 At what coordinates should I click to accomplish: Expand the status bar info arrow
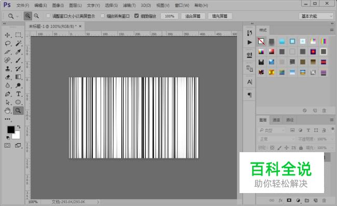[x=98, y=202]
